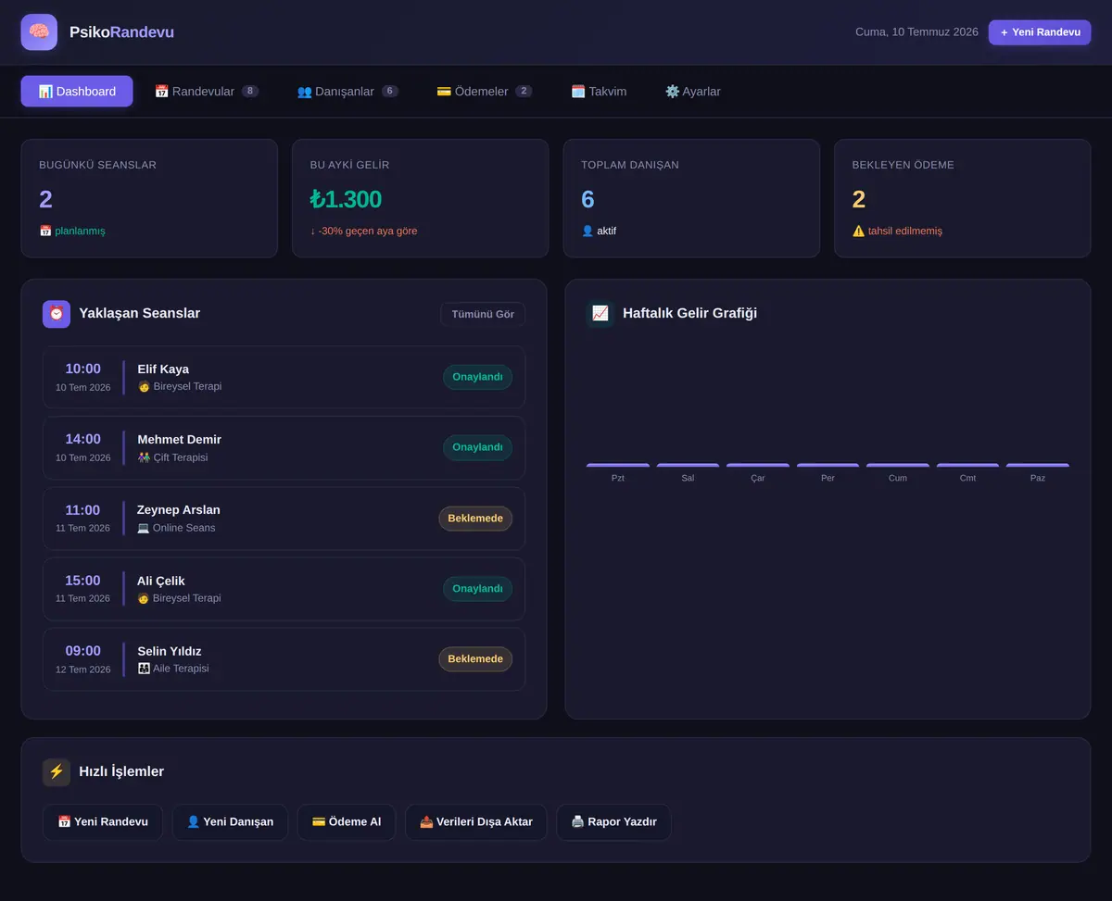Click the Bekleyen Ödeme stat card
The width and height of the screenshot is (1112, 901).
coord(963,198)
